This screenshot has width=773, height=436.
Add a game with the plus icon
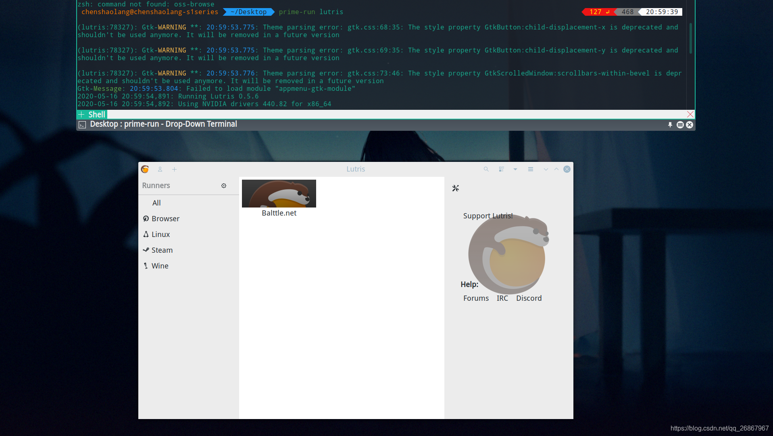(174, 170)
